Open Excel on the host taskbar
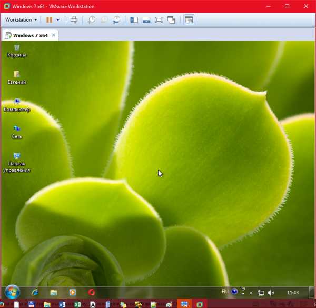The image size is (316, 308). tap(77, 304)
